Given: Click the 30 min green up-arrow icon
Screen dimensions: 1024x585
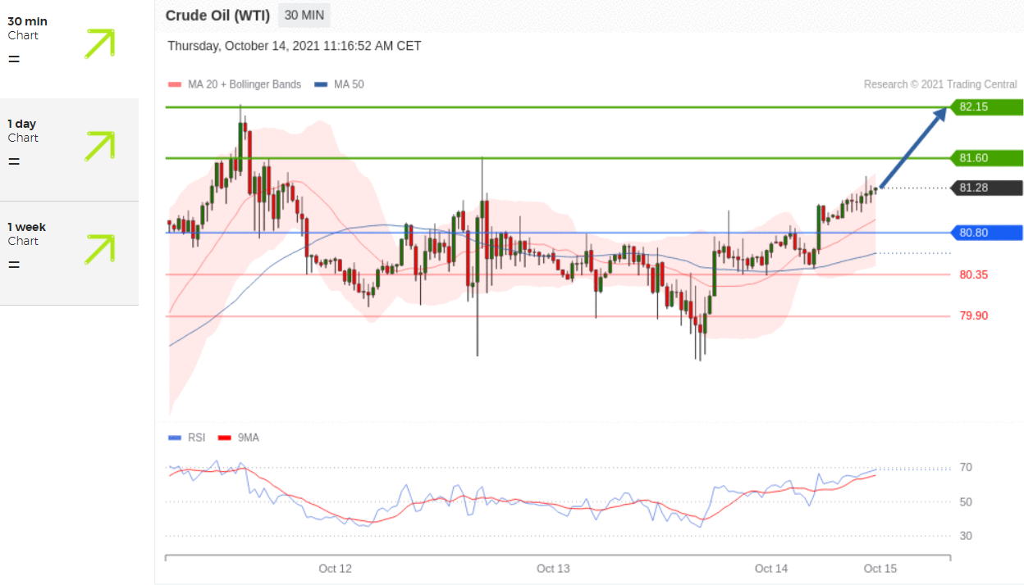Looking at the screenshot, I should tap(99, 43).
